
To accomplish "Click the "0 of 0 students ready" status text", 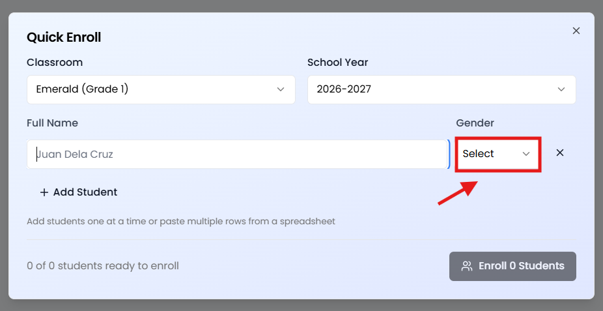I will pos(103,266).
